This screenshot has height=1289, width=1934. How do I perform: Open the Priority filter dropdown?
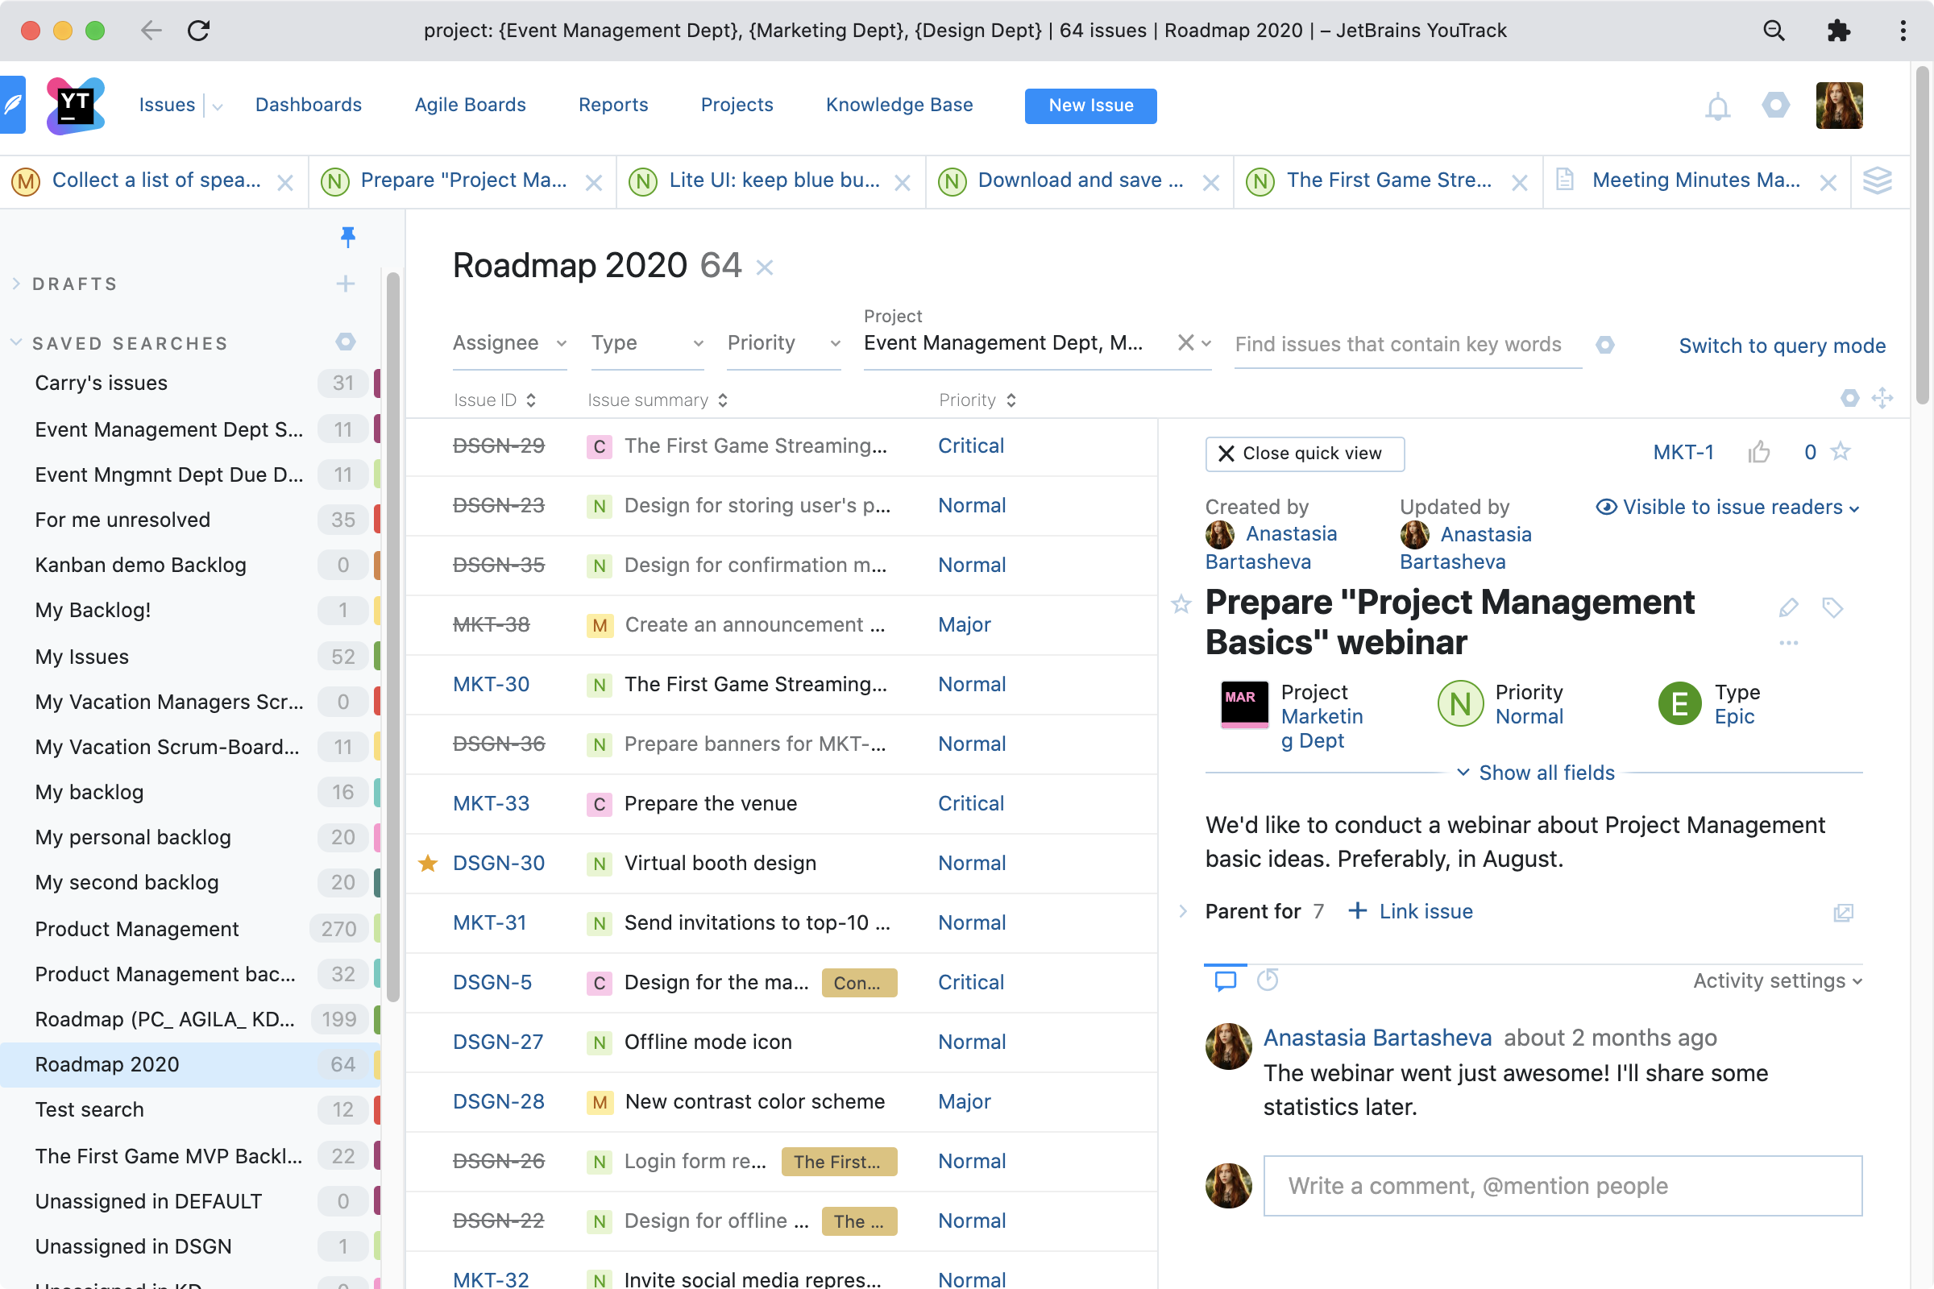click(x=783, y=343)
